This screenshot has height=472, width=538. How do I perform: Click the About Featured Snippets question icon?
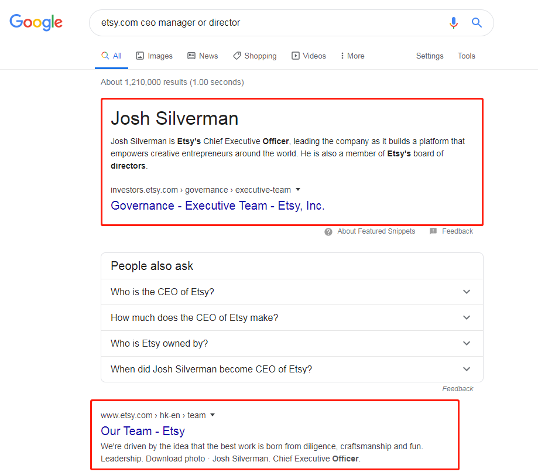point(328,232)
